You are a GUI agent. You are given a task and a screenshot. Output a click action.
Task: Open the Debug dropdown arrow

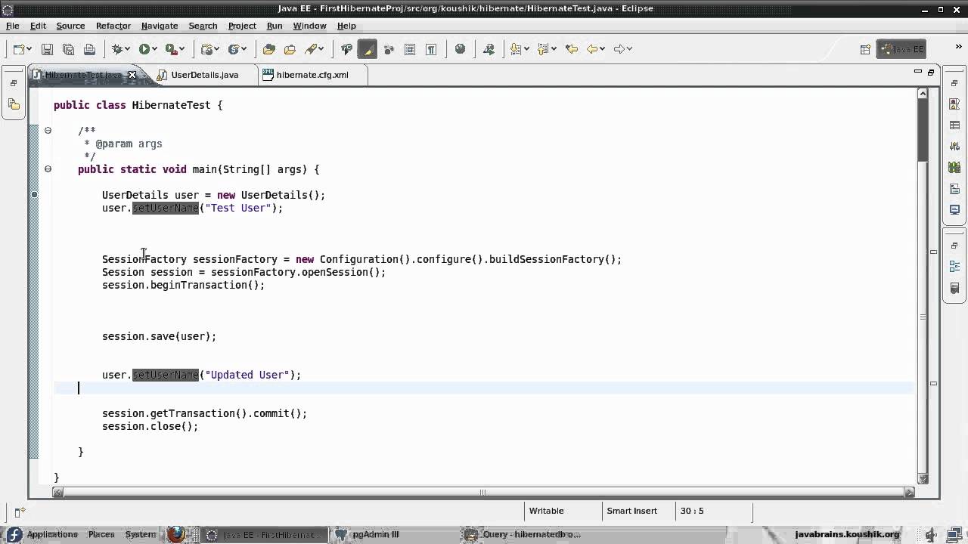pos(128,49)
